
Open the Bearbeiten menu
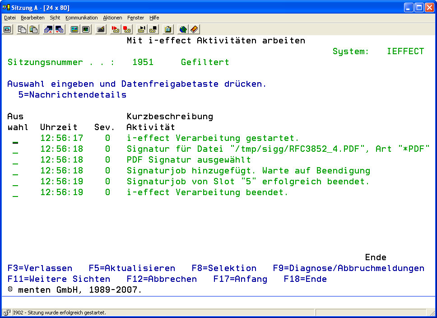33,18
